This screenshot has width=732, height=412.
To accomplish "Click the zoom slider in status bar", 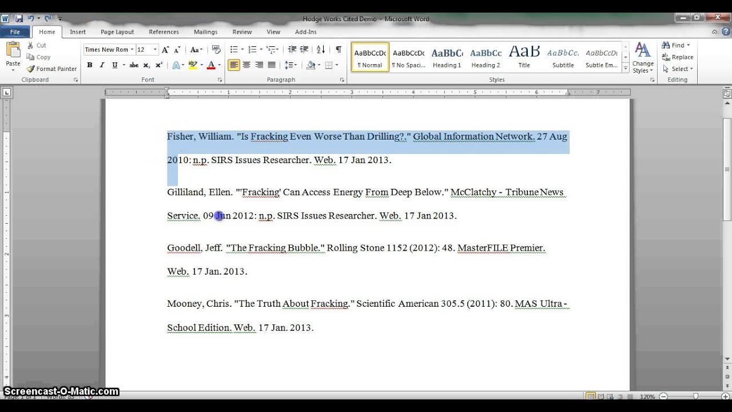I will [x=695, y=396].
